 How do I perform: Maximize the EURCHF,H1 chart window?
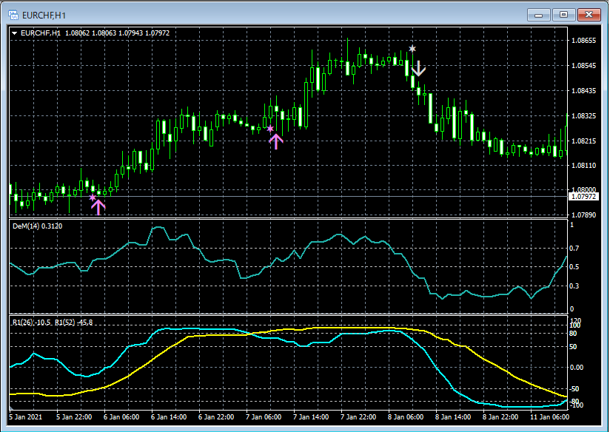(563, 14)
